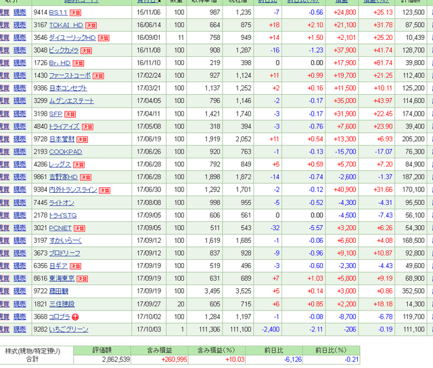Sell via 現売 in the 日本コンセプト row
Viewport: 433px width, 368px height.
coord(20,89)
